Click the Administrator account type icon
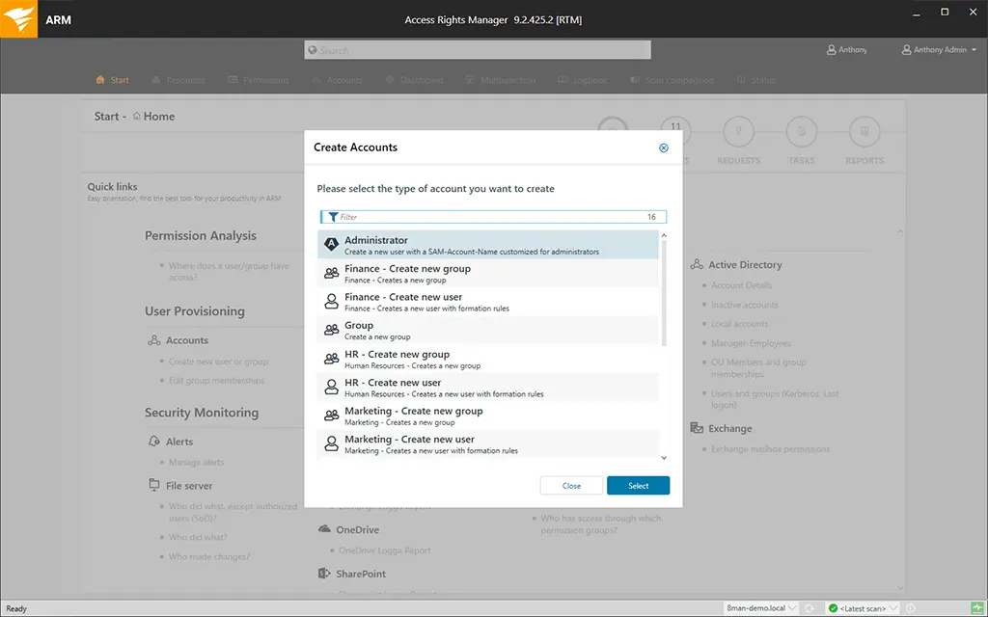This screenshot has height=617, width=988. click(331, 245)
